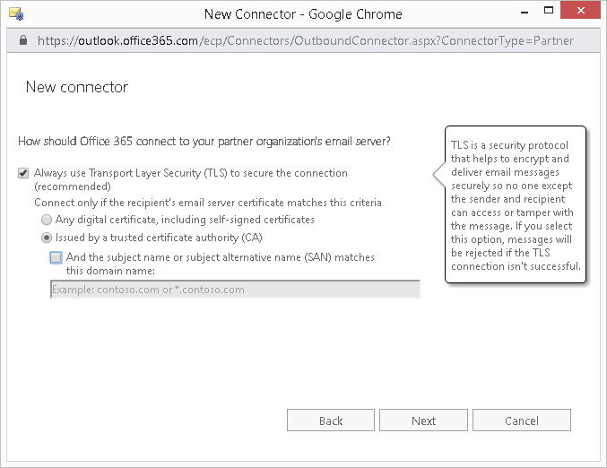Click the partner organization email server question
The width and height of the screenshot is (607, 468).
tap(204, 142)
